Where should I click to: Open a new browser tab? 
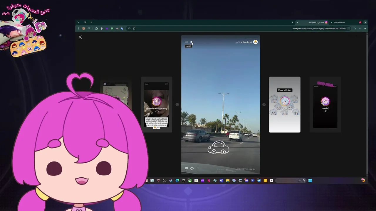(292, 22)
